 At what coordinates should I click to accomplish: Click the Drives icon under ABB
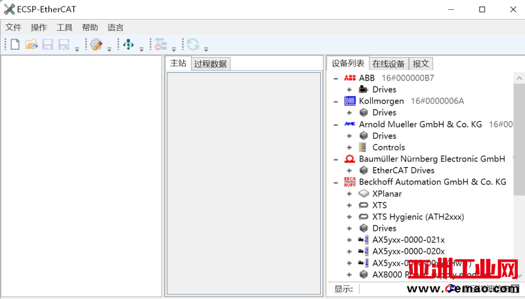pos(364,89)
